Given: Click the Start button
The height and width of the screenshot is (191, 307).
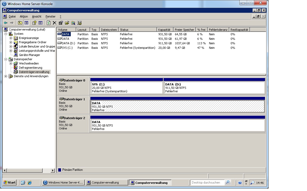Looking at the screenshot, I should pos(10,183).
